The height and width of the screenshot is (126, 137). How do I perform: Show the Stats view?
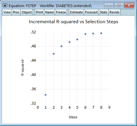click(103, 12)
